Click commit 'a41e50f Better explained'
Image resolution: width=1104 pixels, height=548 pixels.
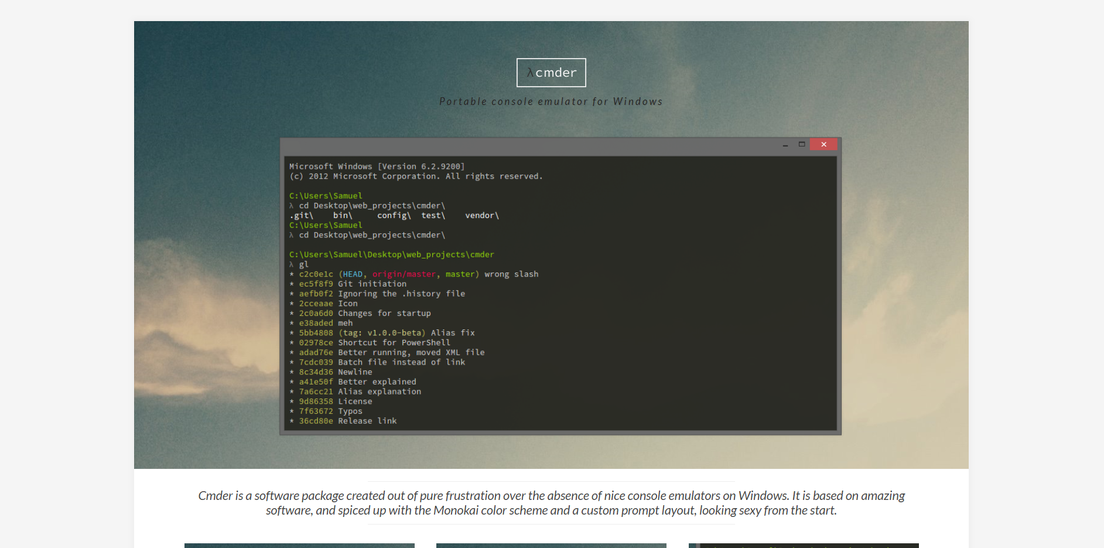coord(353,382)
